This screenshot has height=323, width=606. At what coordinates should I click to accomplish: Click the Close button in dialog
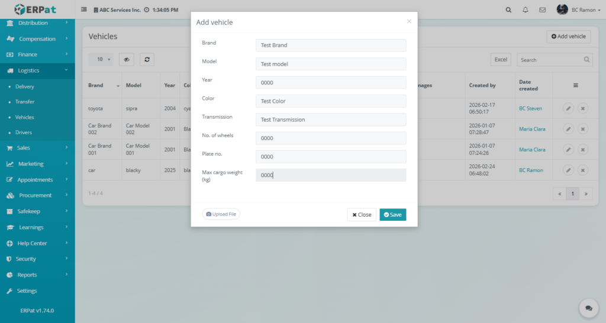click(x=362, y=215)
